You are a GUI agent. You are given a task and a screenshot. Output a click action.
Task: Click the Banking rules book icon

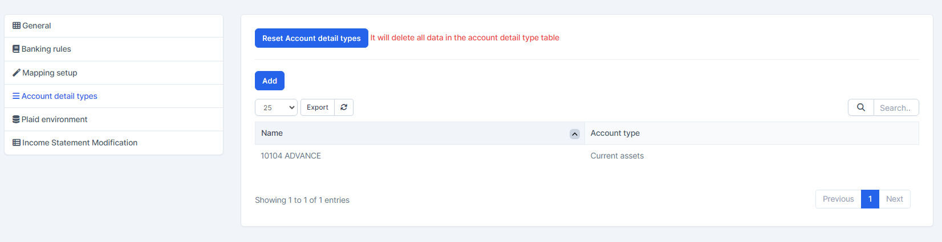tap(16, 49)
